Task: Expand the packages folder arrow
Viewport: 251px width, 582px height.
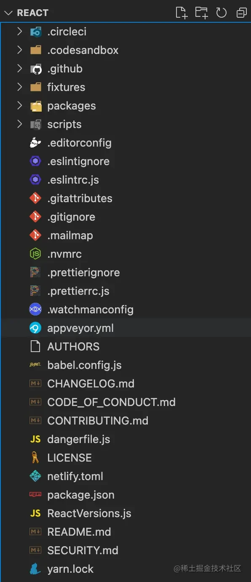Action: click(19, 106)
